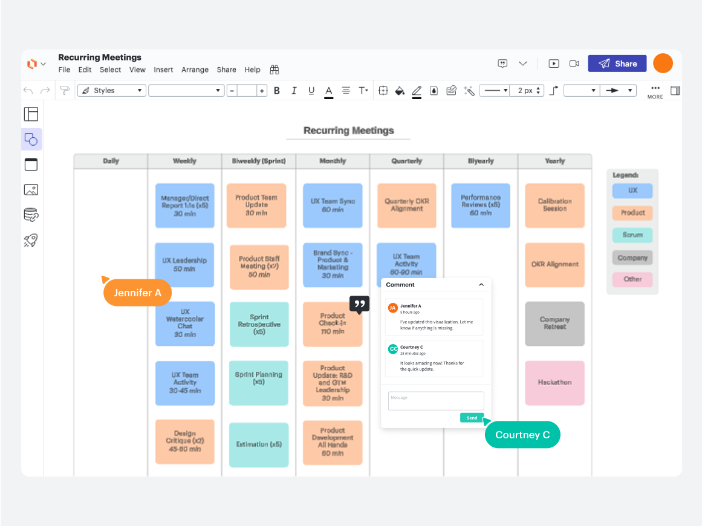Image resolution: width=702 pixels, height=526 pixels.
Task: Click the binoculars search icon
Action: pos(275,70)
